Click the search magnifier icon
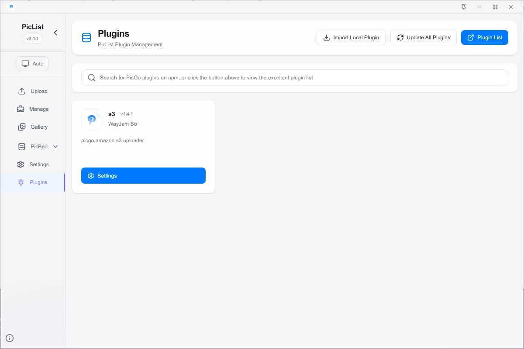Viewport: 524px width, 349px height. [x=92, y=78]
